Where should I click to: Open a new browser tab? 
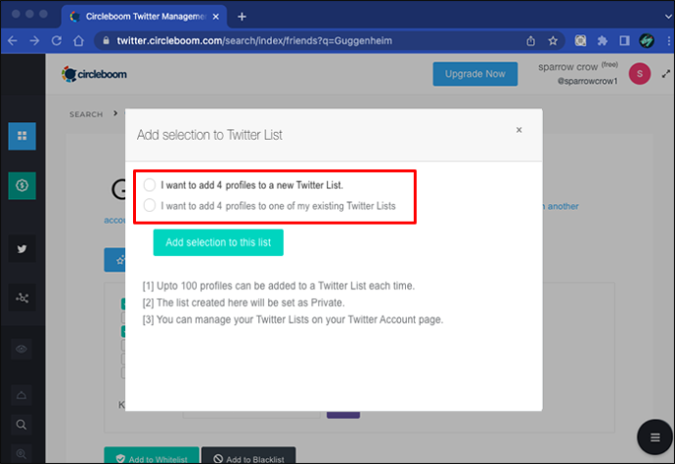click(242, 17)
